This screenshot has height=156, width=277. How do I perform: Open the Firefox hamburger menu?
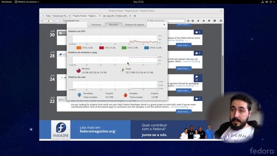pyautogui.click(x=221, y=21)
